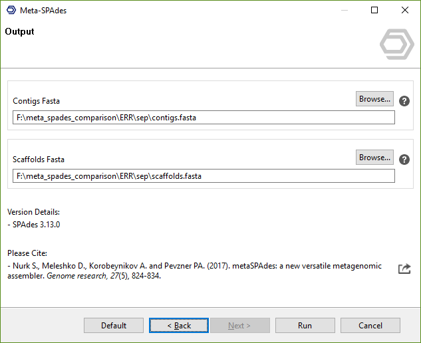
Task: Click the hexagon logo in the header
Action: pos(396,45)
